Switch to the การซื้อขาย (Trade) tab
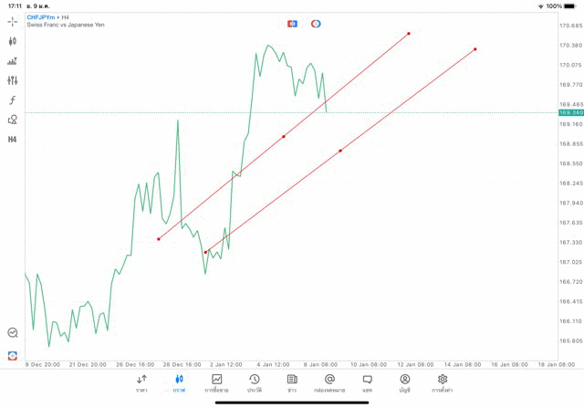 pos(216,383)
